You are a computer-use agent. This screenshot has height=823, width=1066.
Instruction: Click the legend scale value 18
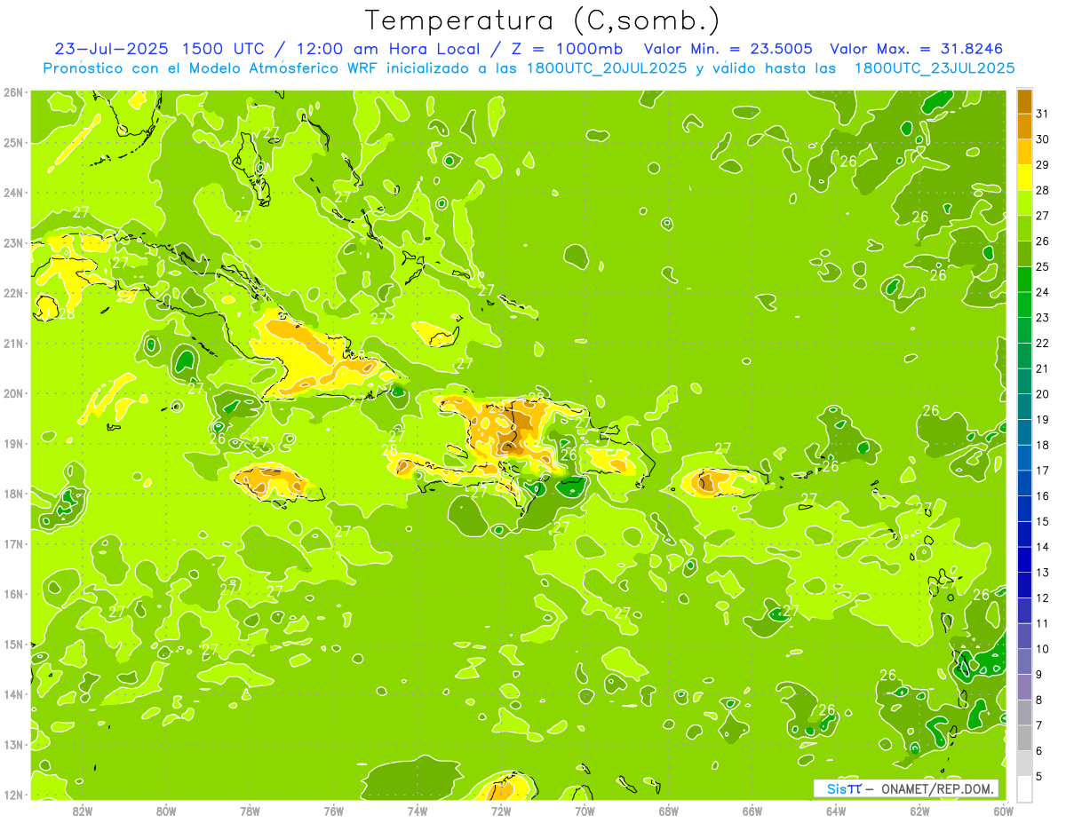click(x=1042, y=445)
